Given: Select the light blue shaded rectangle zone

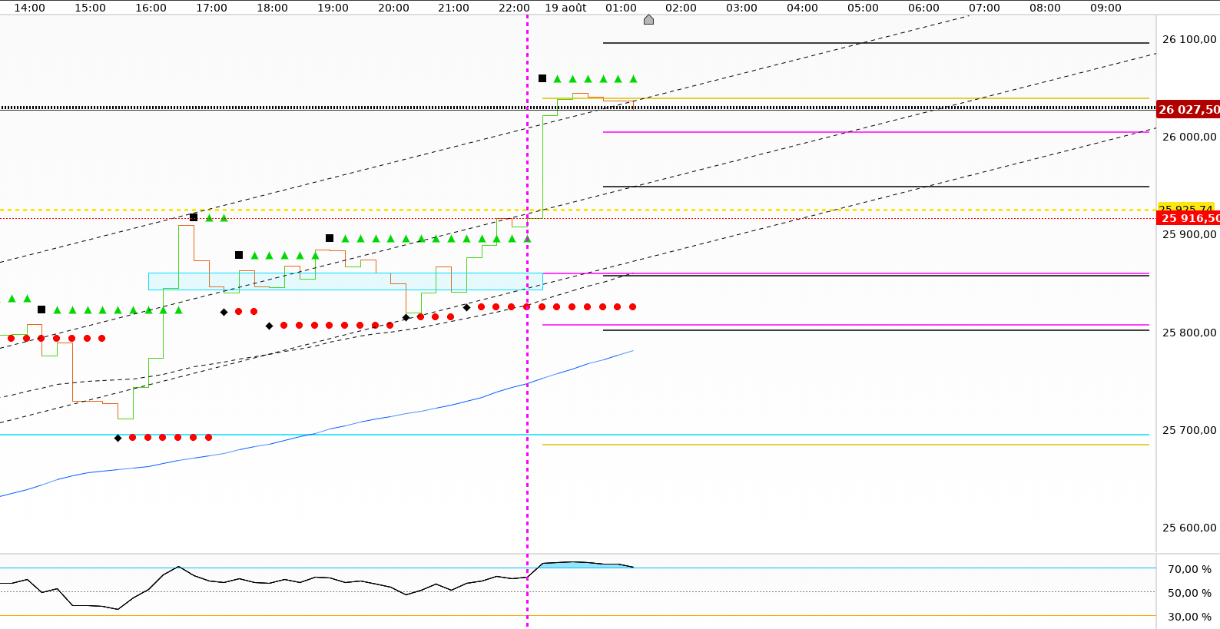Looking at the screenshot, I should [x=346, y=281].
